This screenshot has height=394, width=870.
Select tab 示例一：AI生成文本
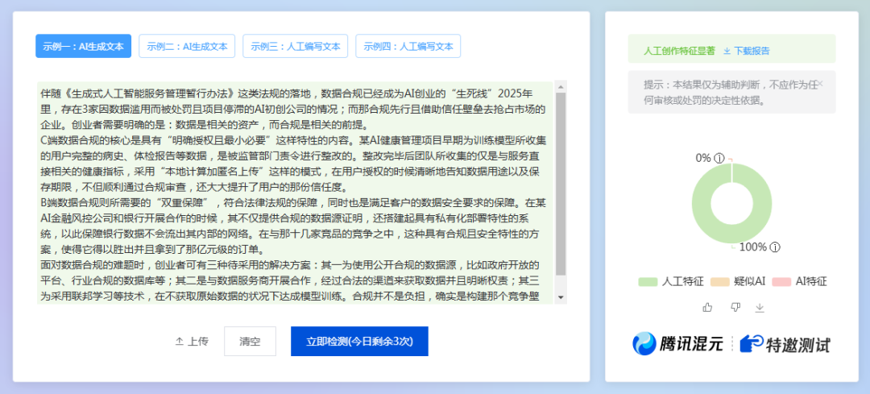[83, 46]
